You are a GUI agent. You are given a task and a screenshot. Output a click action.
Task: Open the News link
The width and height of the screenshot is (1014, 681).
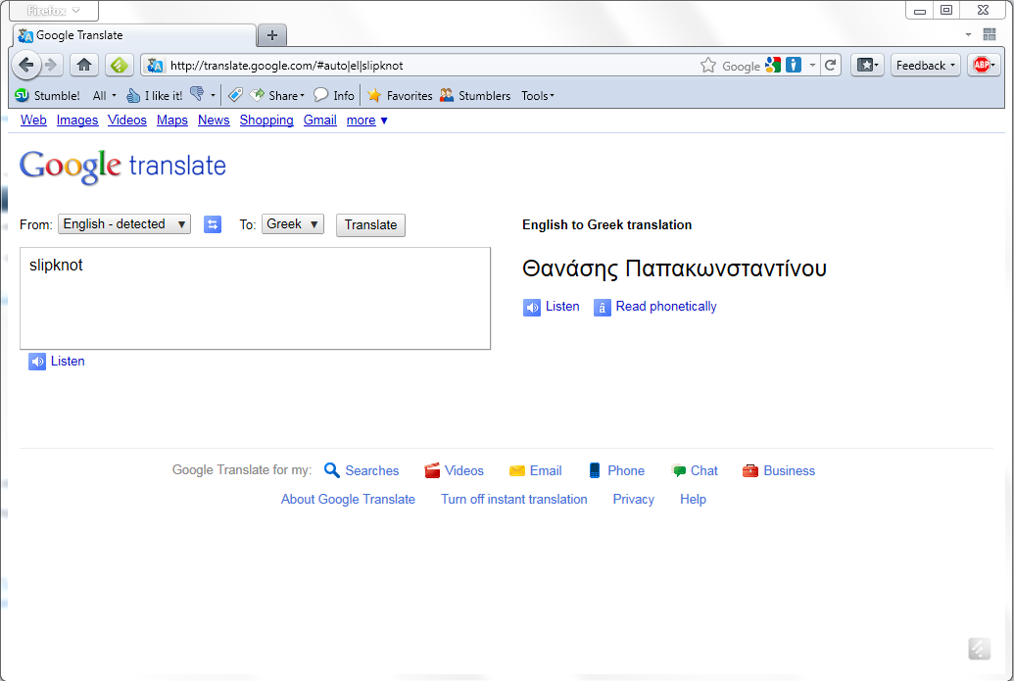(214, 121)
